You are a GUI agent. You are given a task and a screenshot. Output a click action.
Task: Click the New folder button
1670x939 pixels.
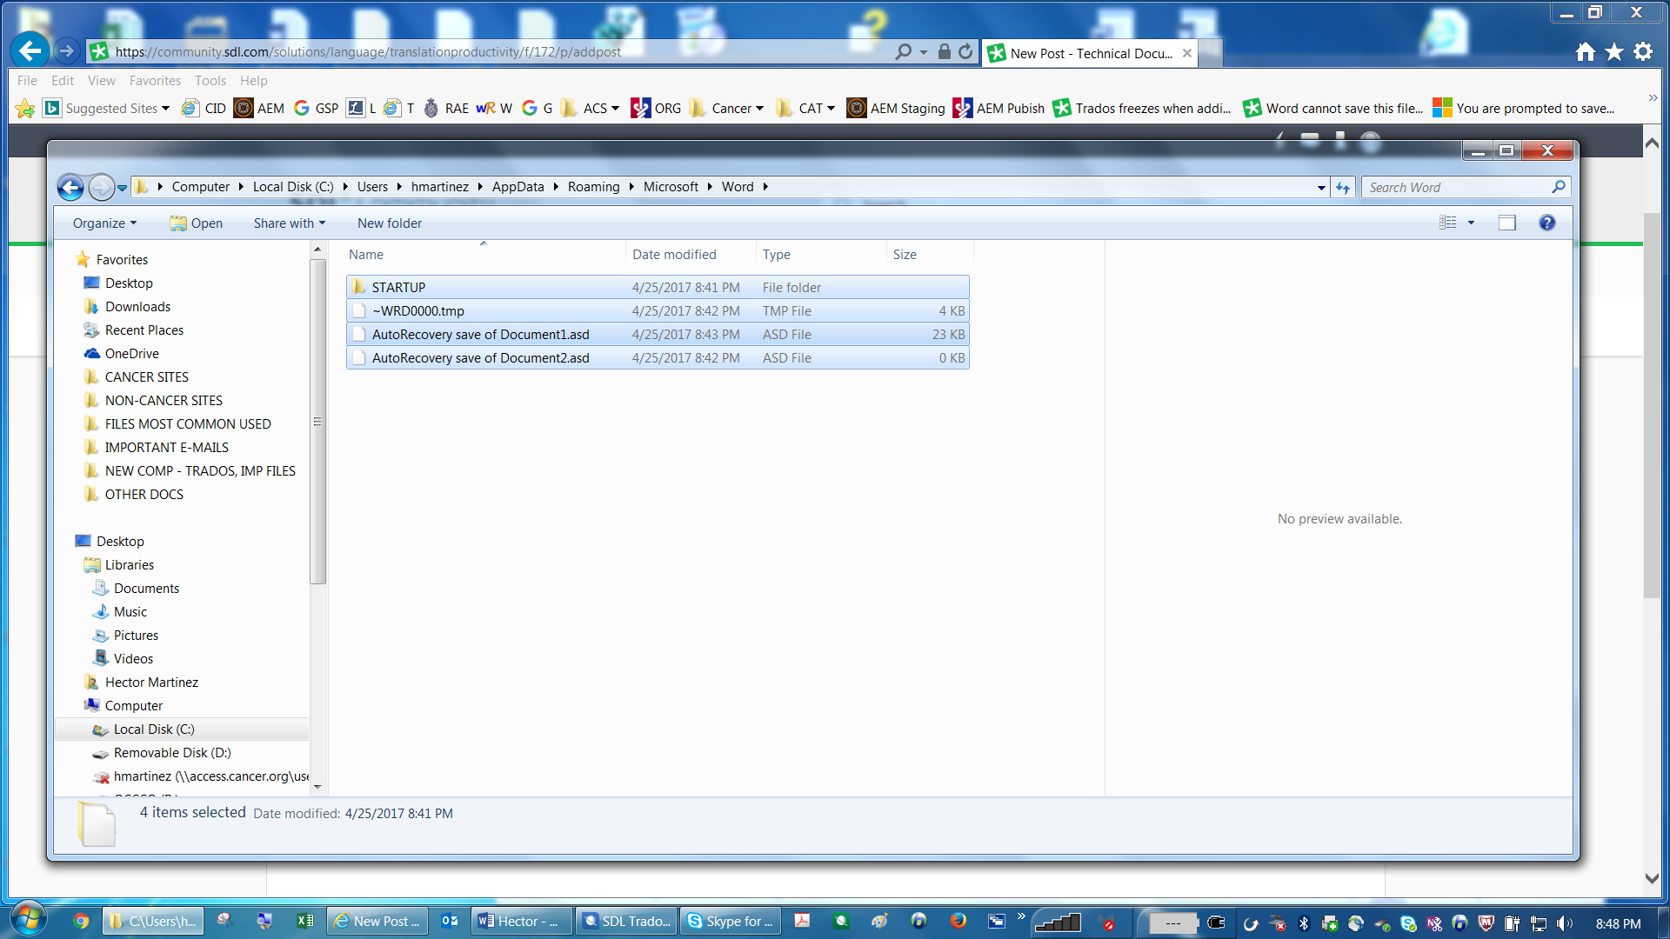[x=389, y=223]
